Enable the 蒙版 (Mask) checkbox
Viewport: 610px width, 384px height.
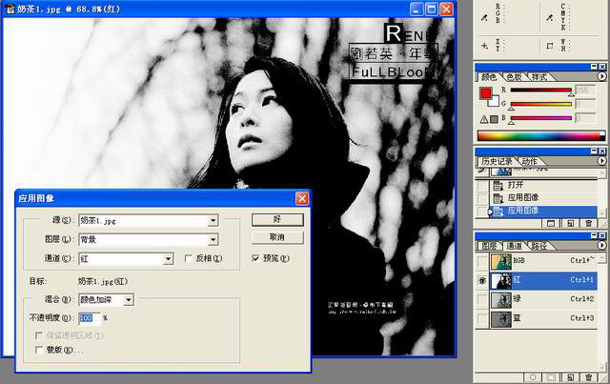click(x=37, y=350)
